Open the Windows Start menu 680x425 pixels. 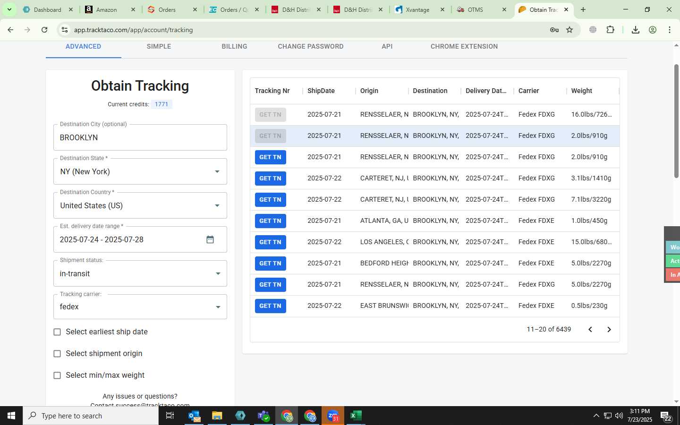tap(11, 416)
